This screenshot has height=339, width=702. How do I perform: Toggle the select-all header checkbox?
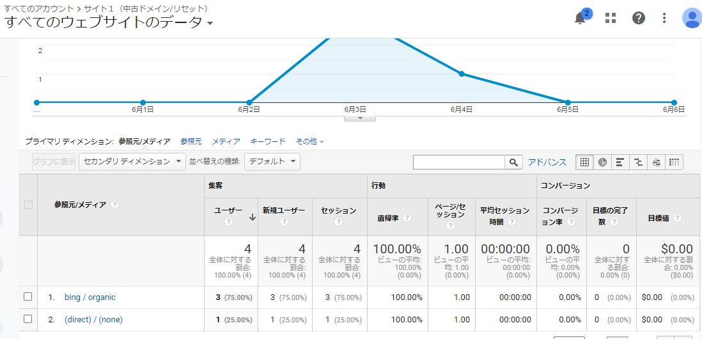(x=28, y=205)
